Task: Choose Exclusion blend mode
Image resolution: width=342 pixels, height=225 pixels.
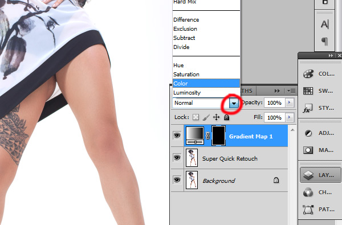Action: pyautogui.click(x=185, y=29)
